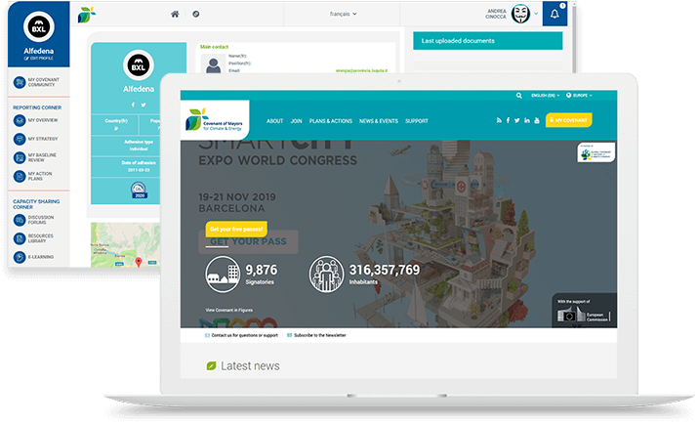Image resolution: width=698 pixels, height=424 pixels.
Task: Click Subscribe to the Newsletter link
Action: pyautogui.click(x=320, y=335)
